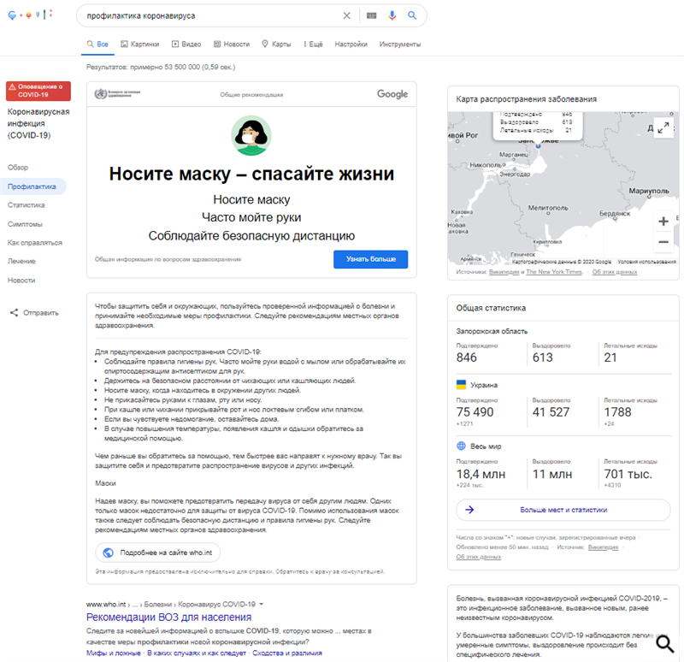
Task: Select Симптомы in the left sidebar
Action: pyautogui.click(x=25, y=224)
